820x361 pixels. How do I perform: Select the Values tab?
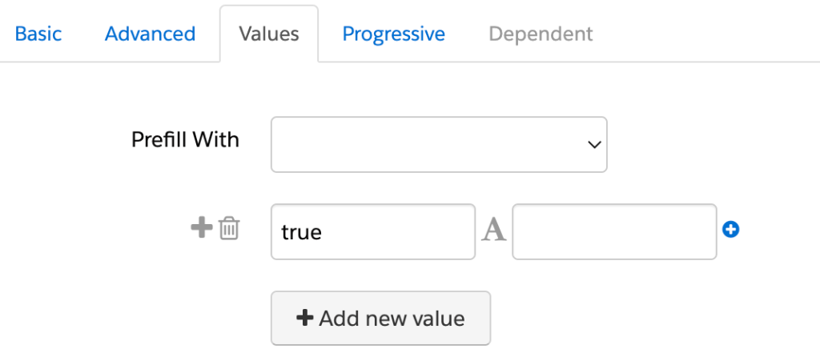click(x=269, y=34)
